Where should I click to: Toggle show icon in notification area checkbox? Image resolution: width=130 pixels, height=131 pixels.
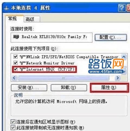click(x=13, y=122)
